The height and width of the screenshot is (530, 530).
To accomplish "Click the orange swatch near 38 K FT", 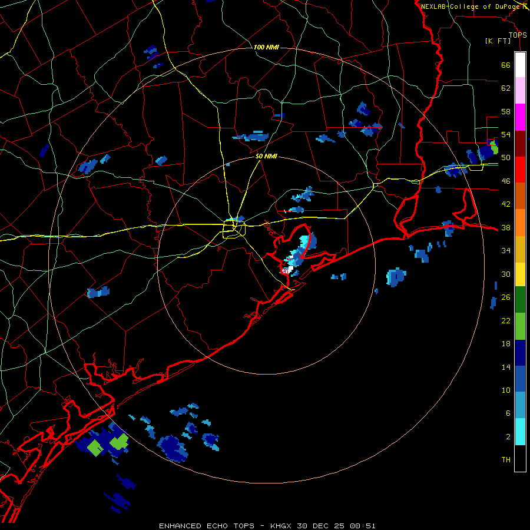I will (520, 223).
